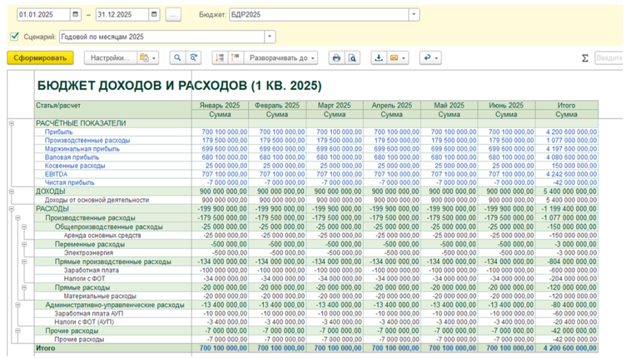Open the Настройки... button
The height and width of the screenshot is (358, 631).
[109, 58]
